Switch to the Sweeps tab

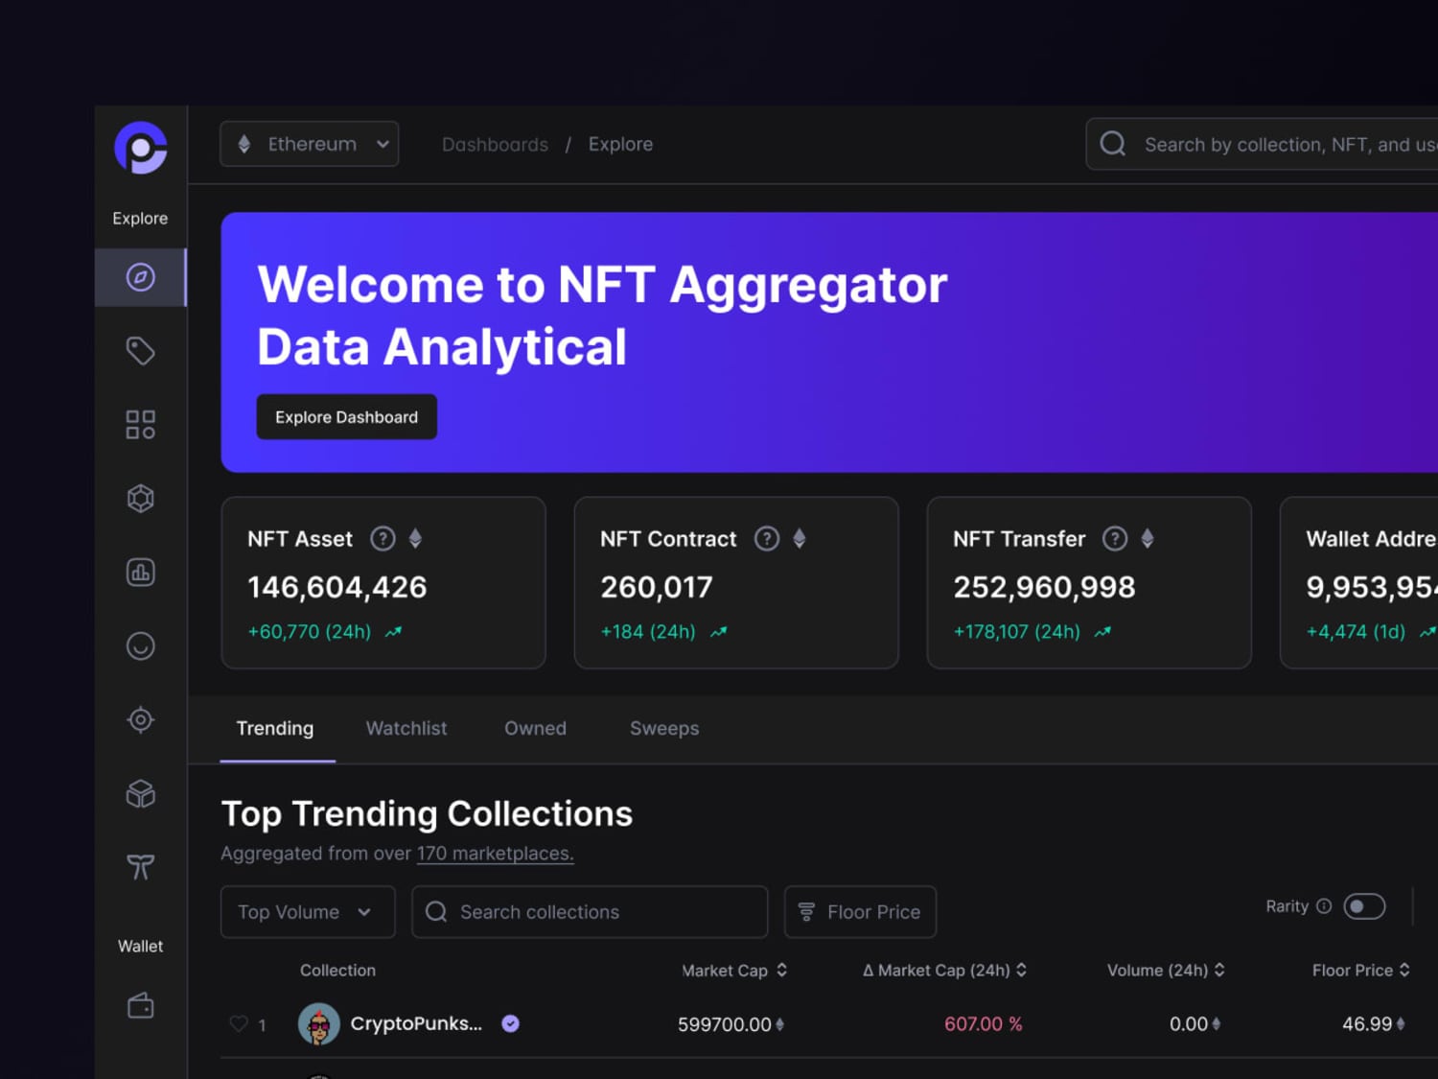tap(664, 728)
